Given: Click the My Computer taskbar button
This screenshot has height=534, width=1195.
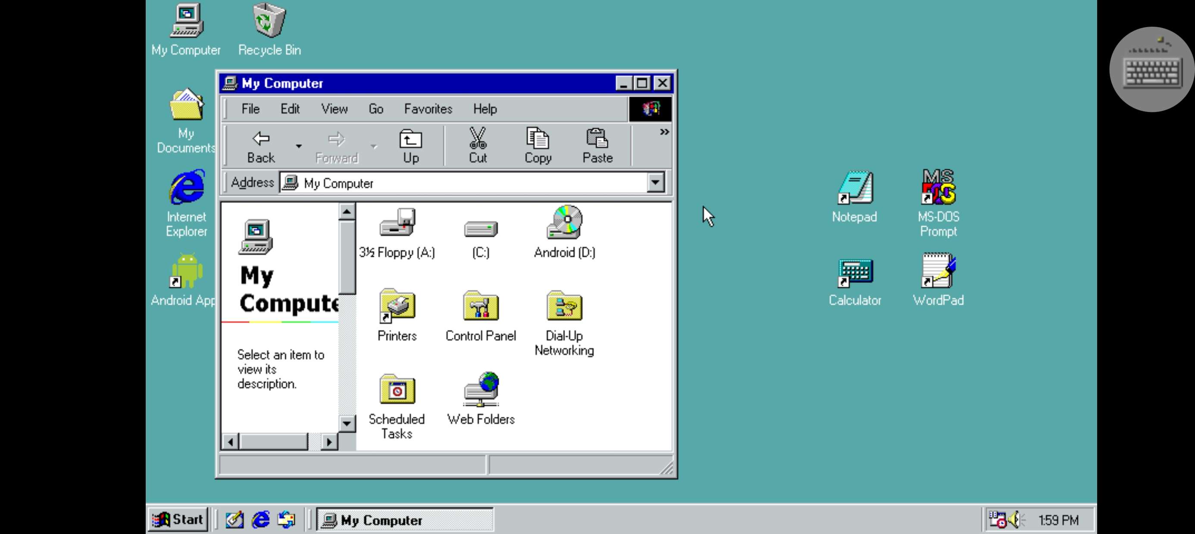Looking at the screenshot, I should pos(404,520).
